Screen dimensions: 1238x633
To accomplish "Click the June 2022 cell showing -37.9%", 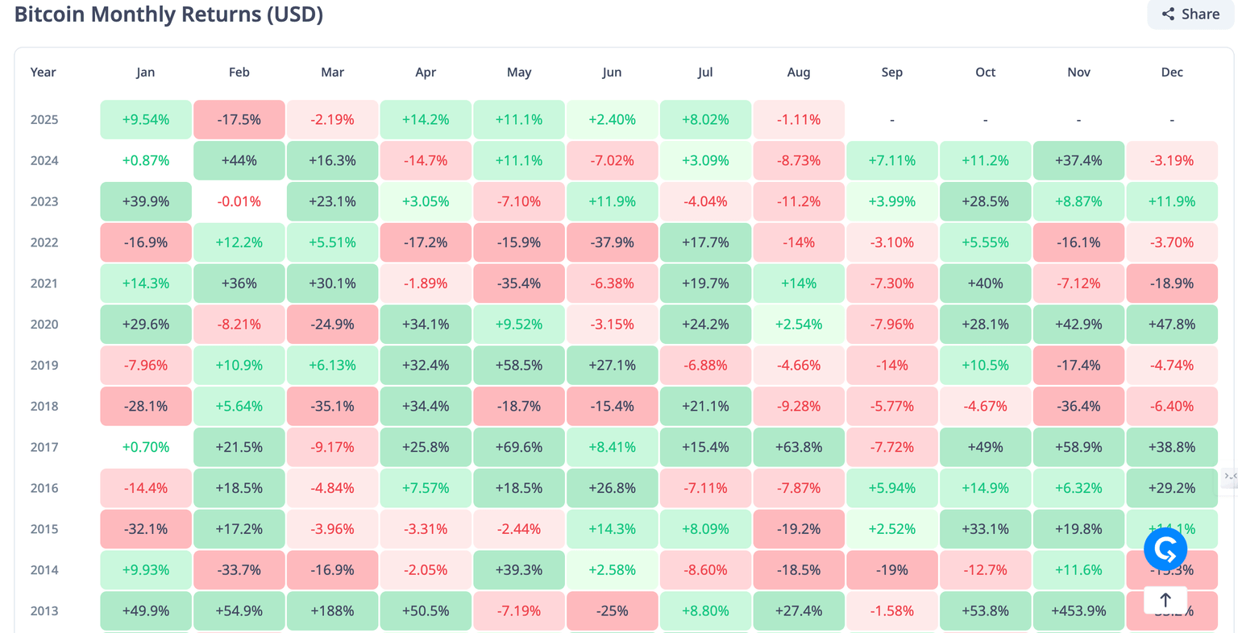I will click(612, 242).
